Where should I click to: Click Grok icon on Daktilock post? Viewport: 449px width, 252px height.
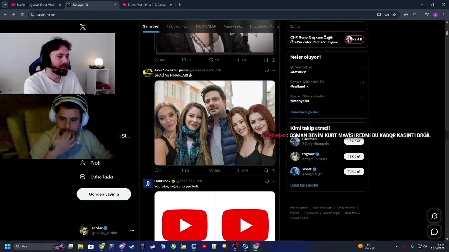pyautogui.click(x=267, y=181)
